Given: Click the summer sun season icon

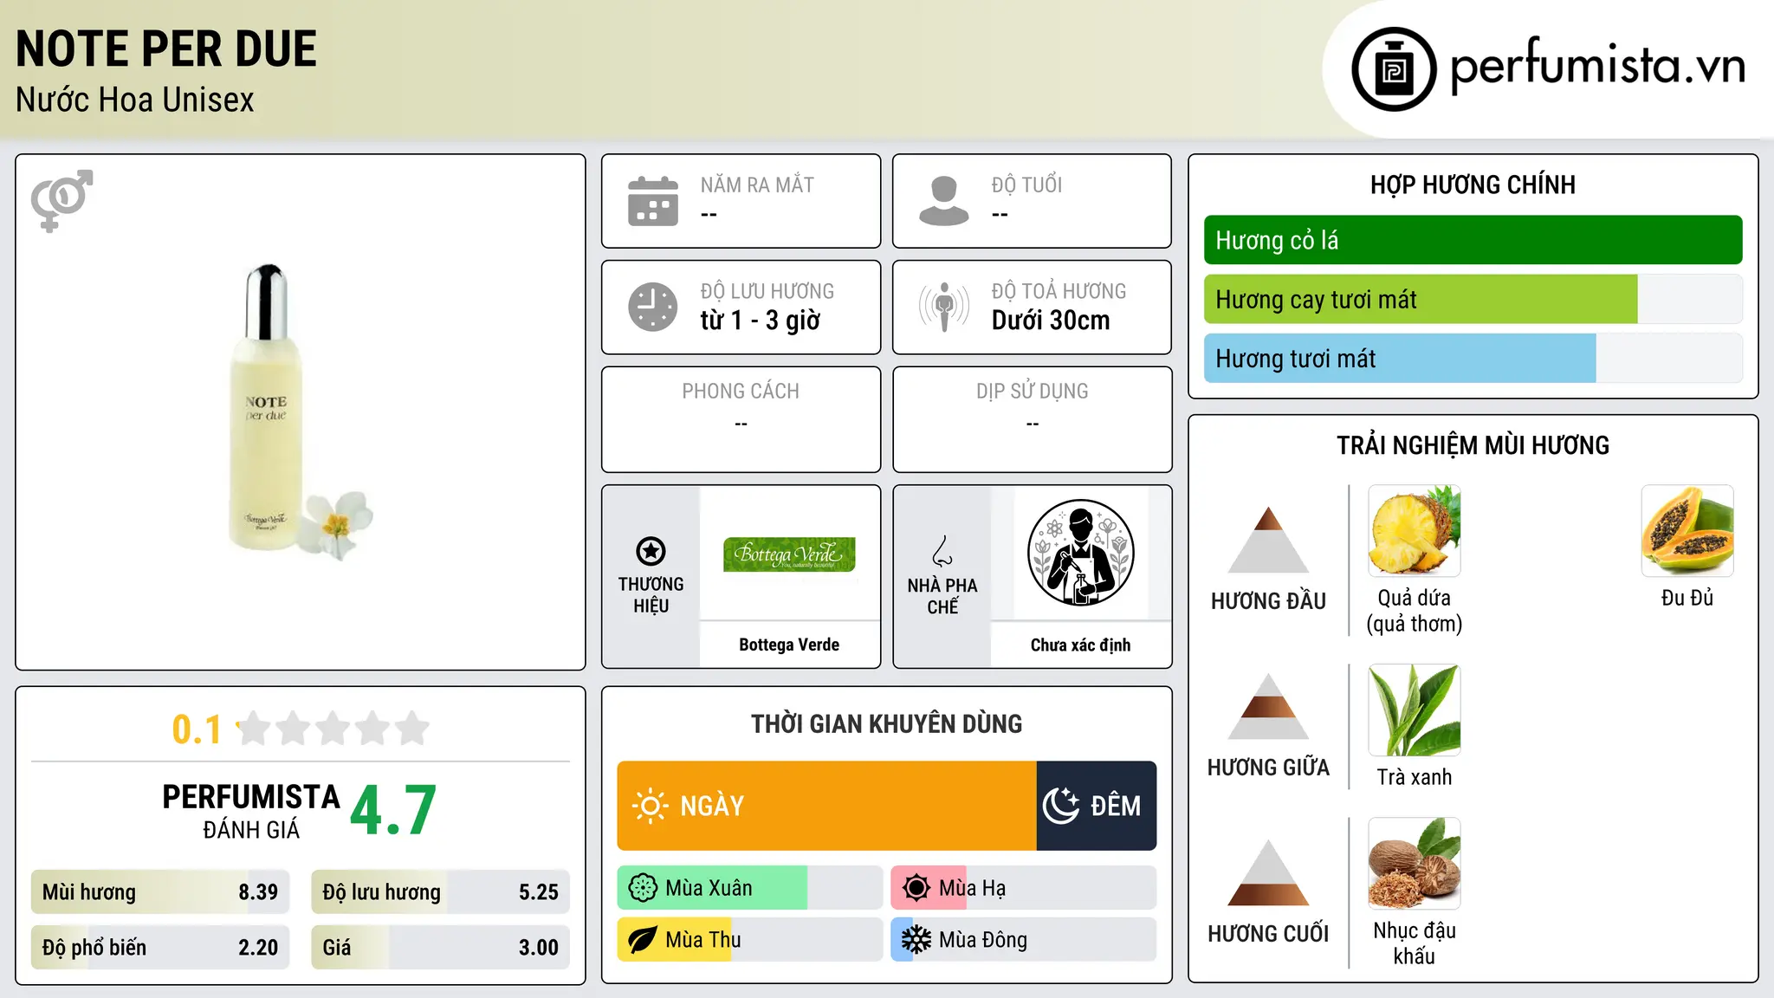Looking at the screenshot, I should [x=916, y=888].
